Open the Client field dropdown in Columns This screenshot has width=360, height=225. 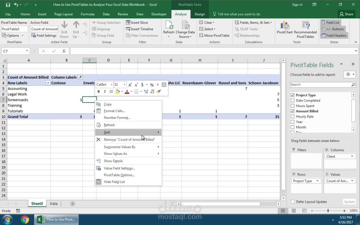click(352, 156)
